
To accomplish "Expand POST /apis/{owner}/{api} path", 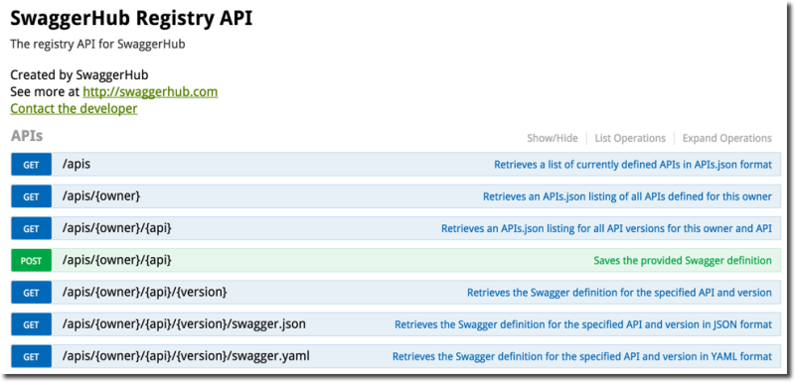I will tap(117, 260).
